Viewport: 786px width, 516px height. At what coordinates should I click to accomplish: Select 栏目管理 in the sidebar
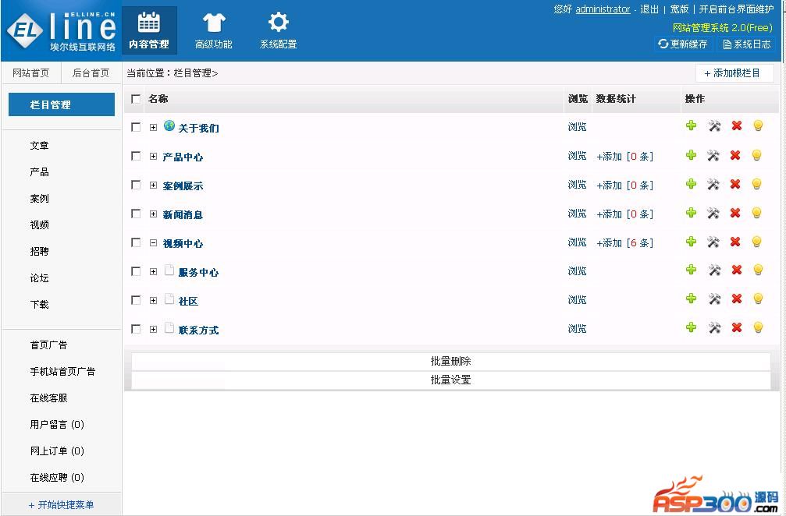point(62,104)
